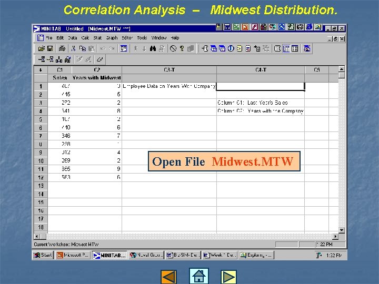Screen dimensions: 379x284
Task: Click the 'Years with Midwest' column name cell
Action: click(97, 78)
